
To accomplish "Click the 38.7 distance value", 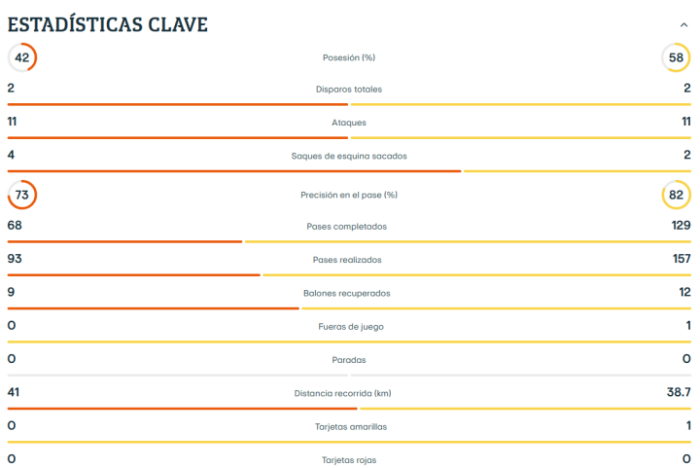I will [678, 391].
